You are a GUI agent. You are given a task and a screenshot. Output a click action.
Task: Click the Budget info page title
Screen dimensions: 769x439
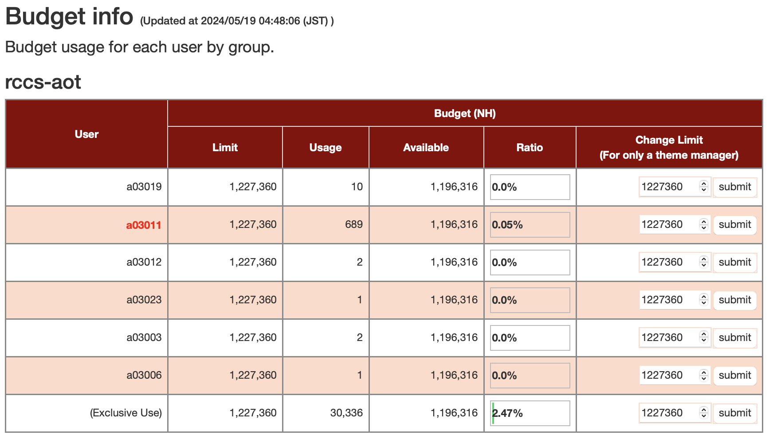point(69,17)
